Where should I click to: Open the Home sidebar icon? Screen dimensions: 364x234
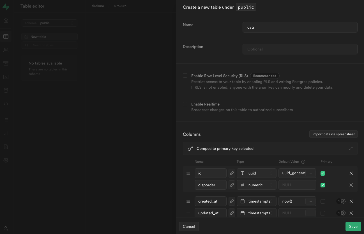pos(6,20)
